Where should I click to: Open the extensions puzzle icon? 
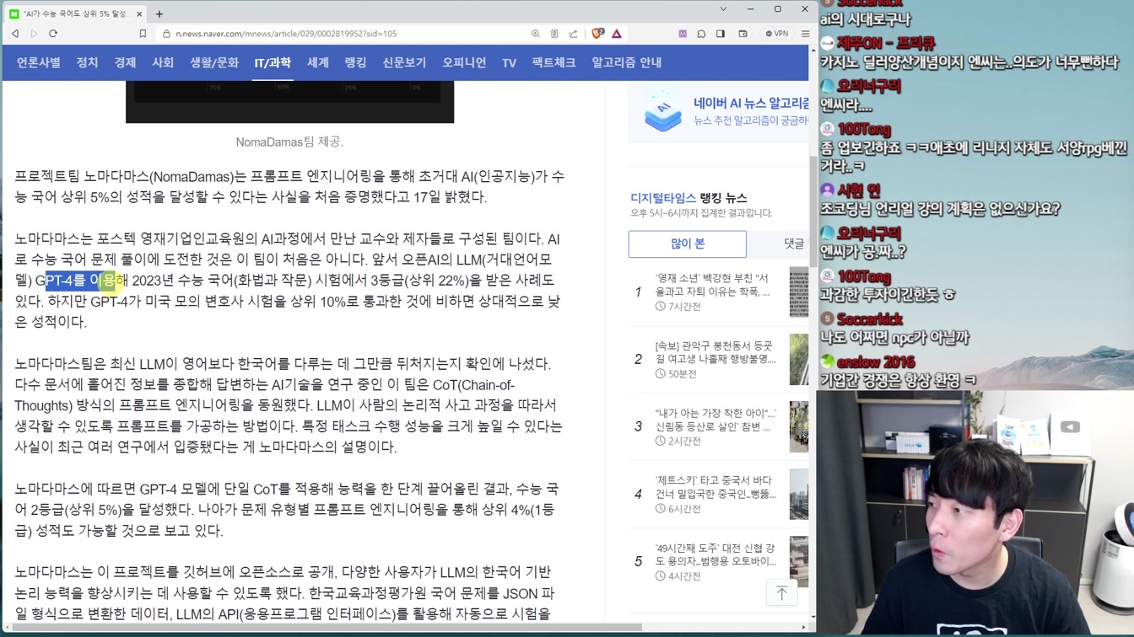701,34
